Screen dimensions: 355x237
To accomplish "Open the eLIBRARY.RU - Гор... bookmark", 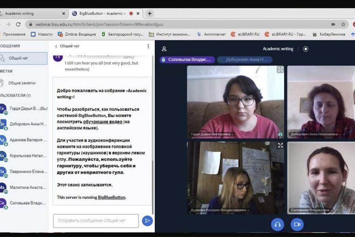I will (x=285, y=34).
